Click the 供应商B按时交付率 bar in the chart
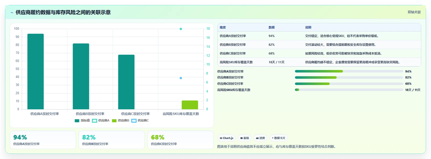This screenshot has height=159, width=431. pyautogui.click(x=81, y=76)
